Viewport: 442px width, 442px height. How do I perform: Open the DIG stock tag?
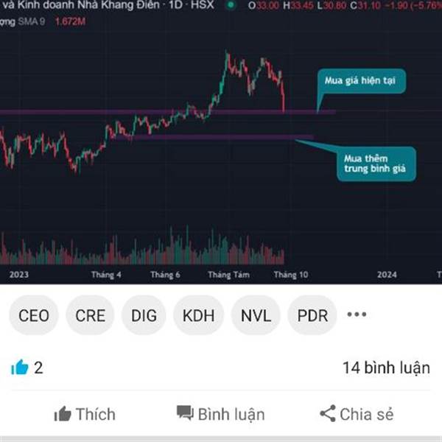click(144, 315)
